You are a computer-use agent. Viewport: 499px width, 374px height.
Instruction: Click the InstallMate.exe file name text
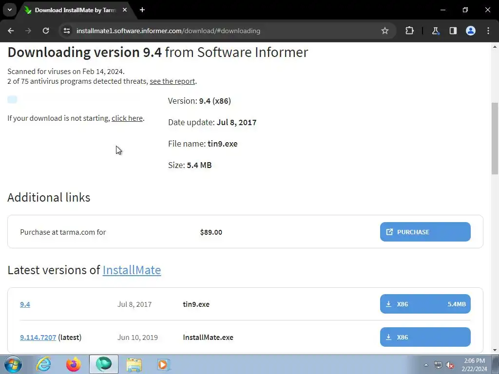tap(208, 337)
